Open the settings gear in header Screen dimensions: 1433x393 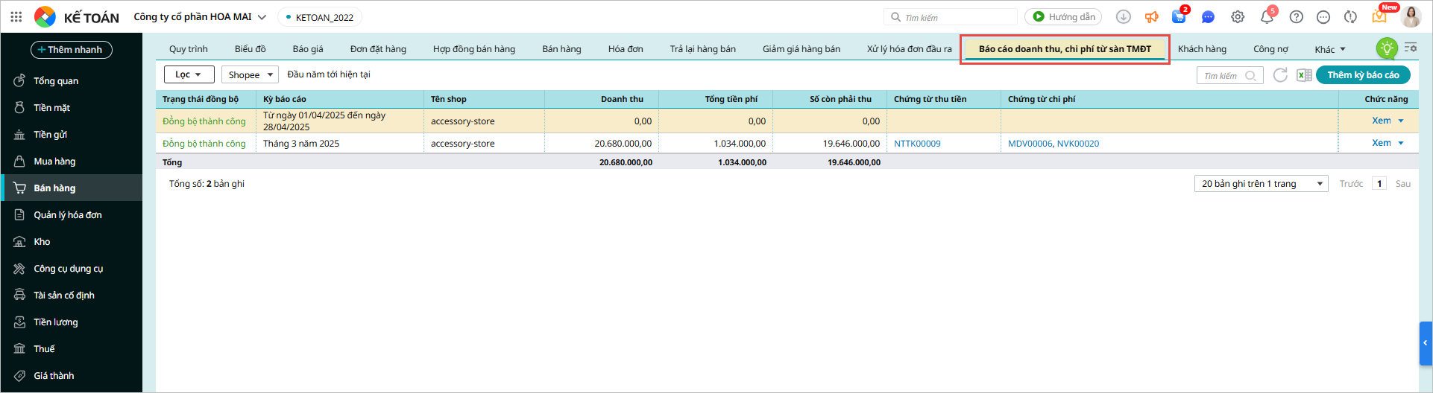tap(1238, 17)
